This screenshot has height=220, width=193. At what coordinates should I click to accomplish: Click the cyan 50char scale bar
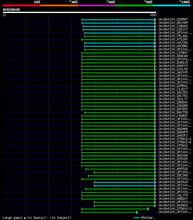137,218
